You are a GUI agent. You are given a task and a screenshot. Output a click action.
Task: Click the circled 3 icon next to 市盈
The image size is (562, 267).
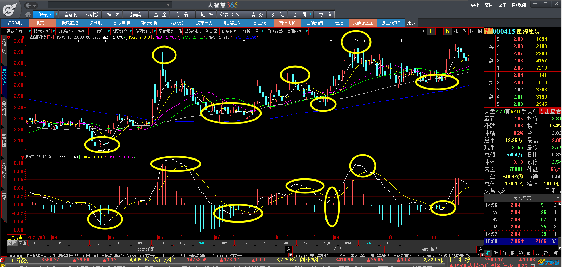pos(520,176)
